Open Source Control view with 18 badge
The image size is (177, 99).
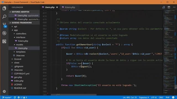point(4,25)
